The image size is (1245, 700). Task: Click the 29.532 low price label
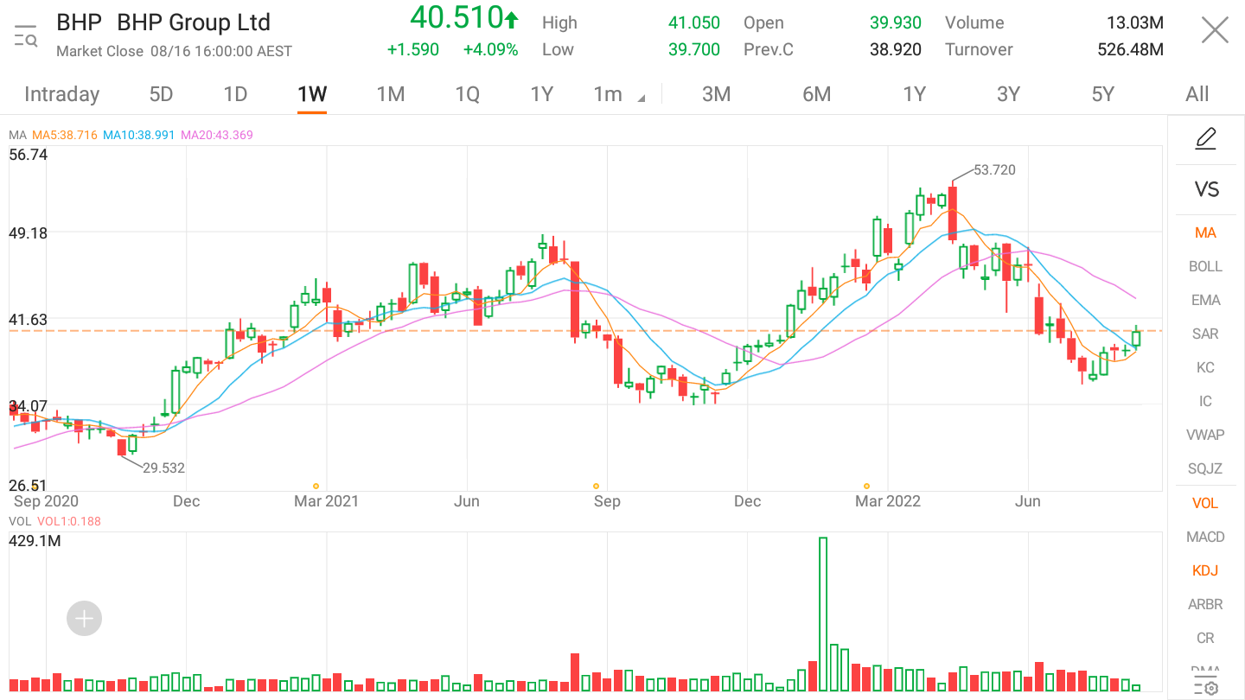pyautogui.click(x=163, y=468)
